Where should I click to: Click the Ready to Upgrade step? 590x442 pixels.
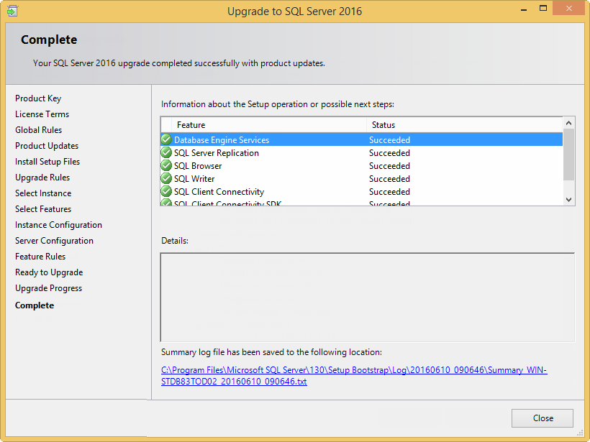[x=49, y=272]
